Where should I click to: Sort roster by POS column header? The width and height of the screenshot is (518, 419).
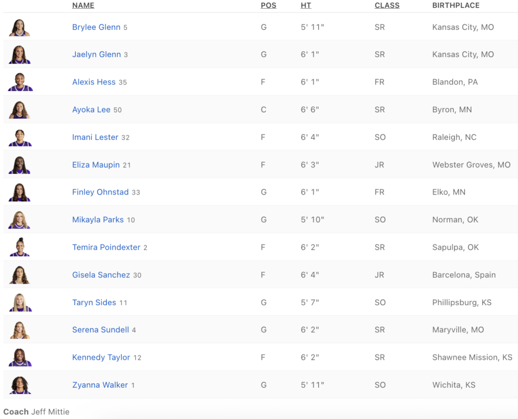(x=268, y=6)
